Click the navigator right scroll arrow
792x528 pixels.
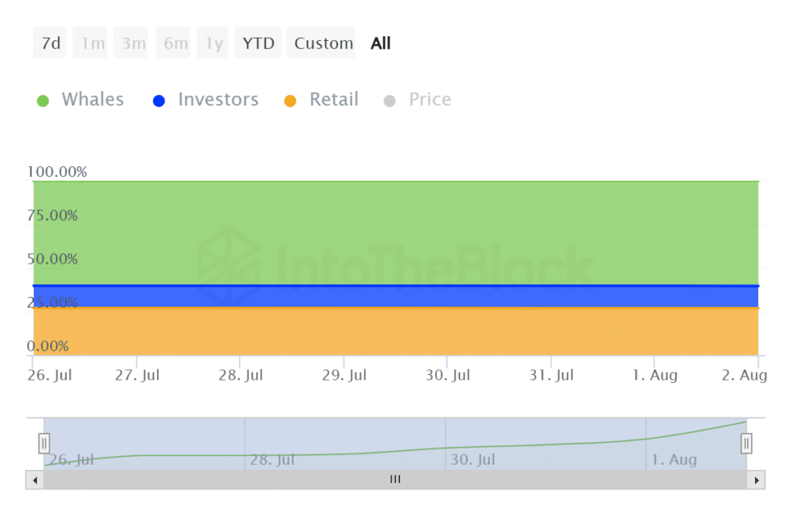[x=756, y=480]
